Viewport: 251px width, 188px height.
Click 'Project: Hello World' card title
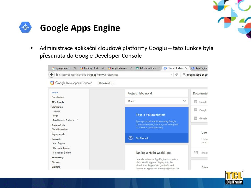coord(140,93)
